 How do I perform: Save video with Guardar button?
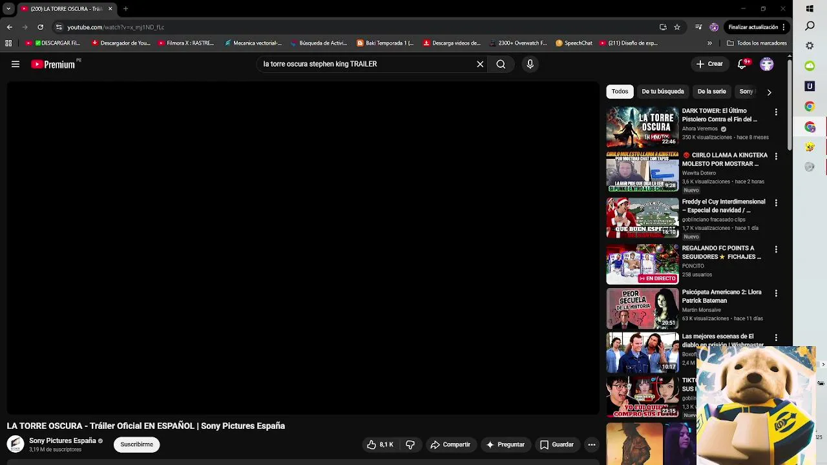[557, 444]
